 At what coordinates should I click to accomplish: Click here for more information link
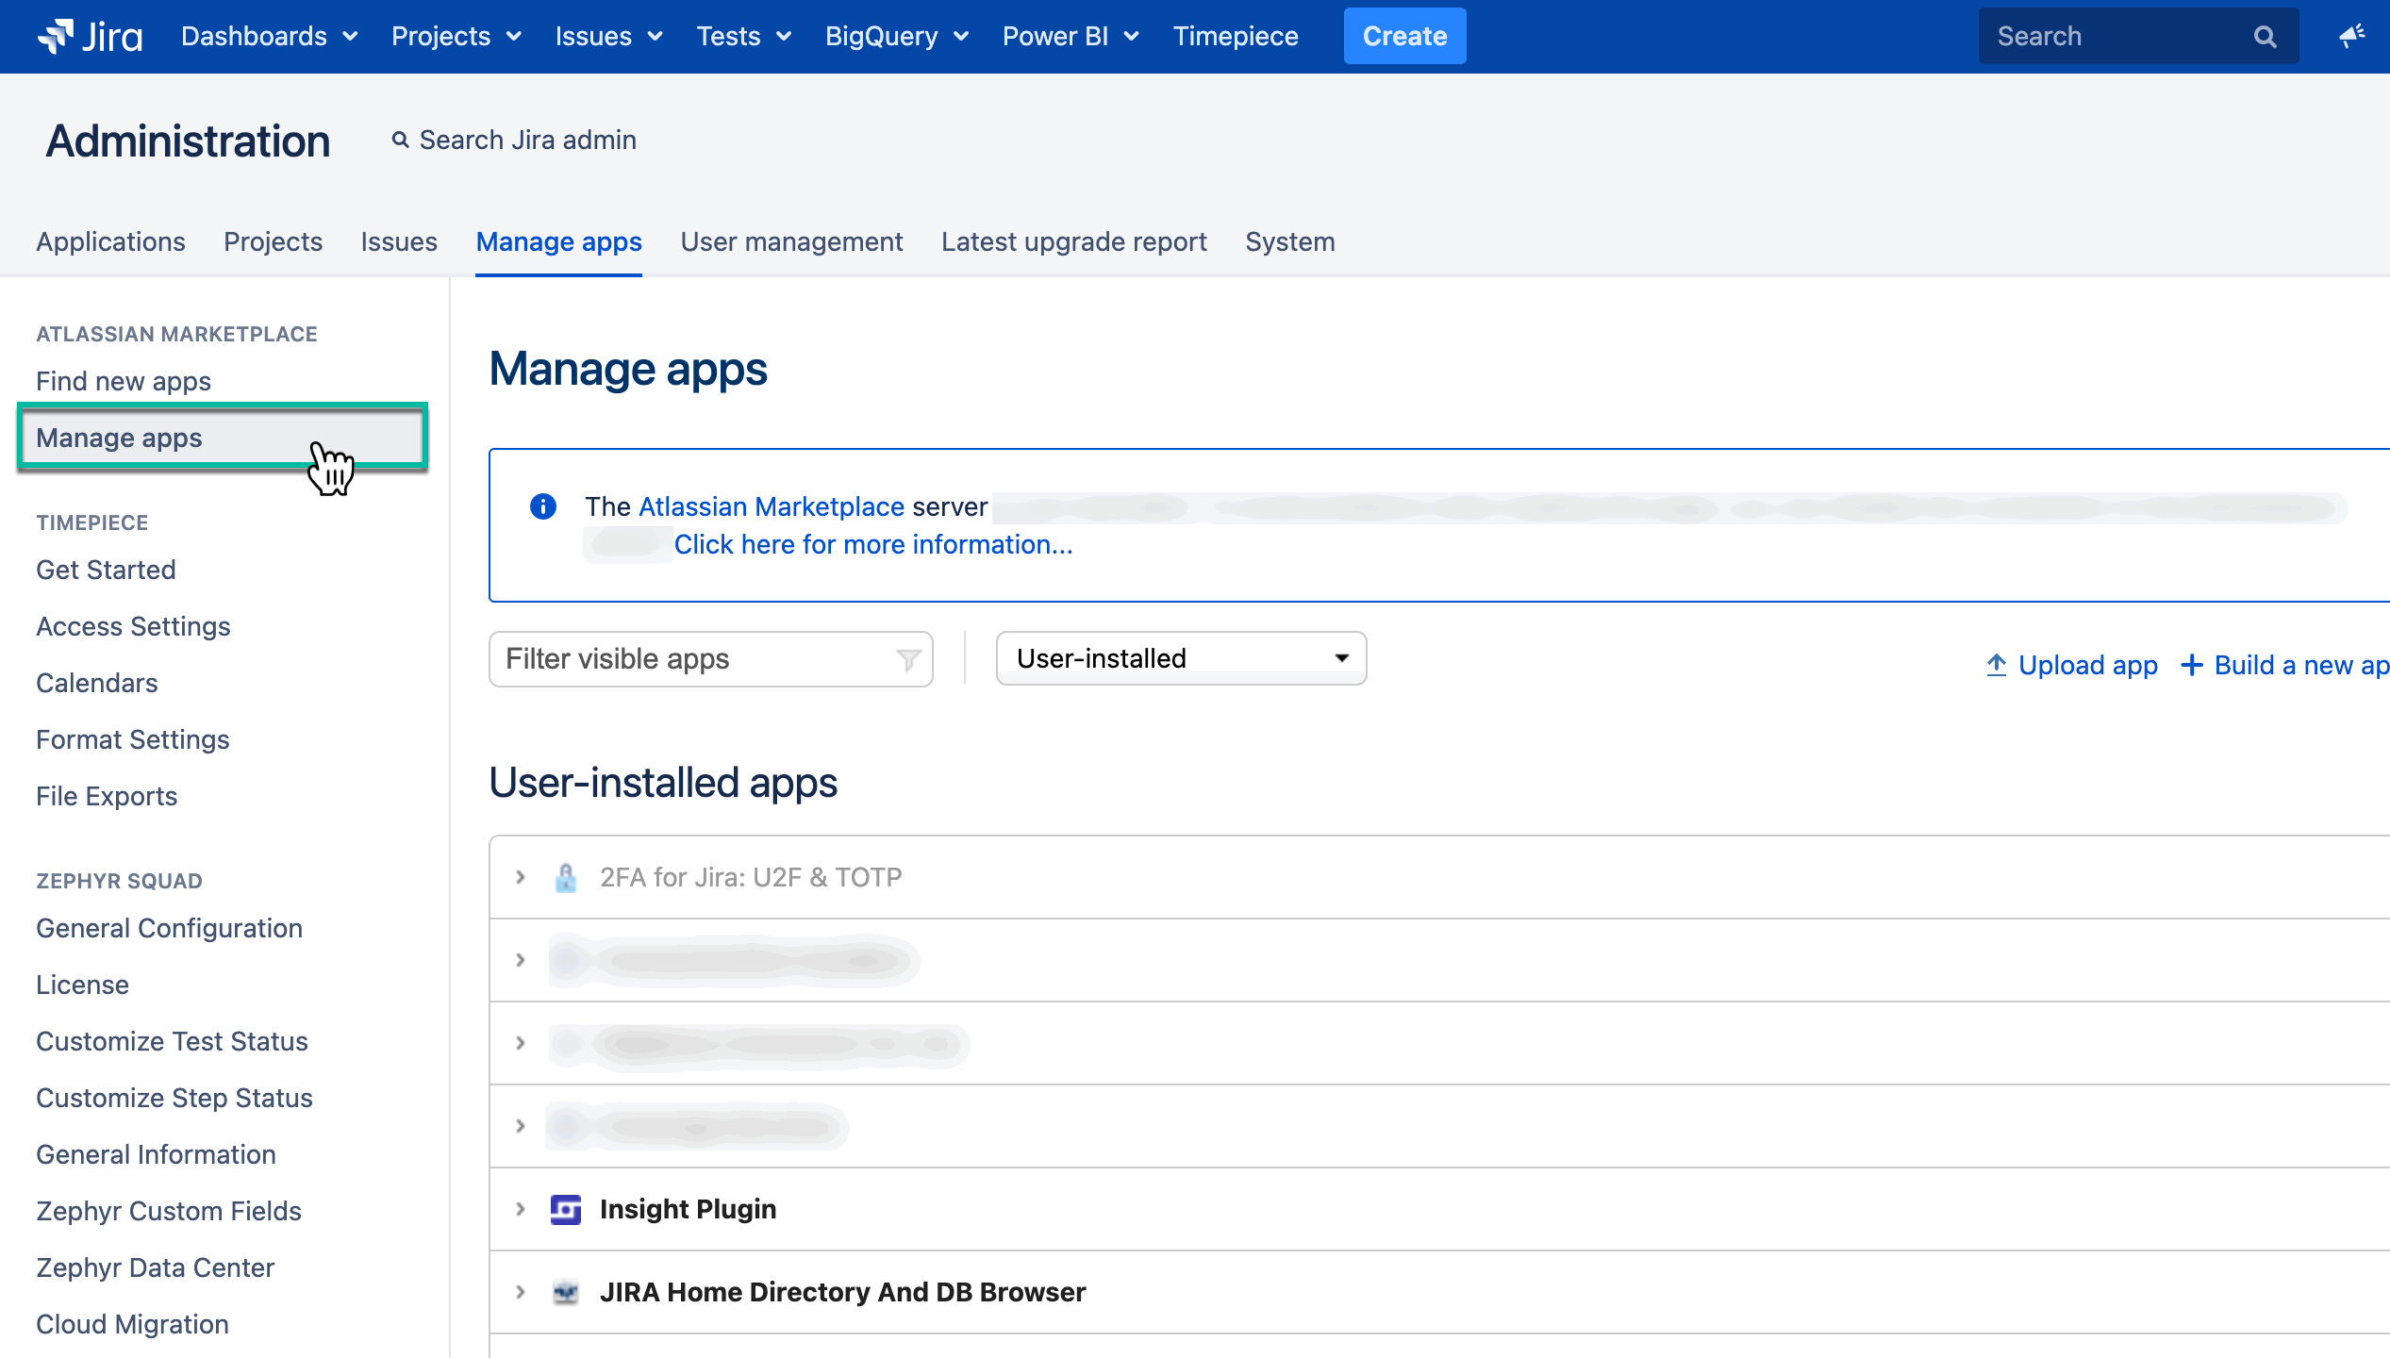point(872,544)
